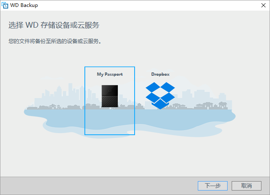The image size is (270, 195).
Task: Click the heading 选择 WD 存储设备或云服务
Action: coord(54,25)
